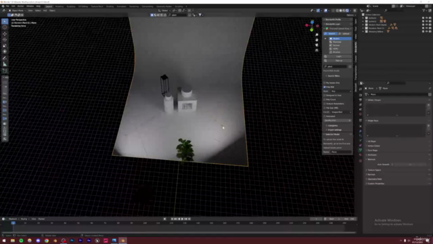The image size is (433, 244).
Task: Open the Scene properties tab icon
Action: coord(361,109)
